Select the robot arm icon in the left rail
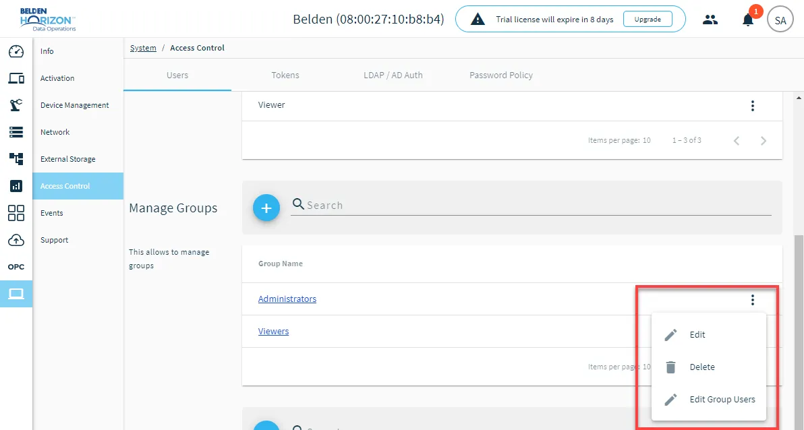Viewport: 804px width, 430px height. [x=16, y=105]
